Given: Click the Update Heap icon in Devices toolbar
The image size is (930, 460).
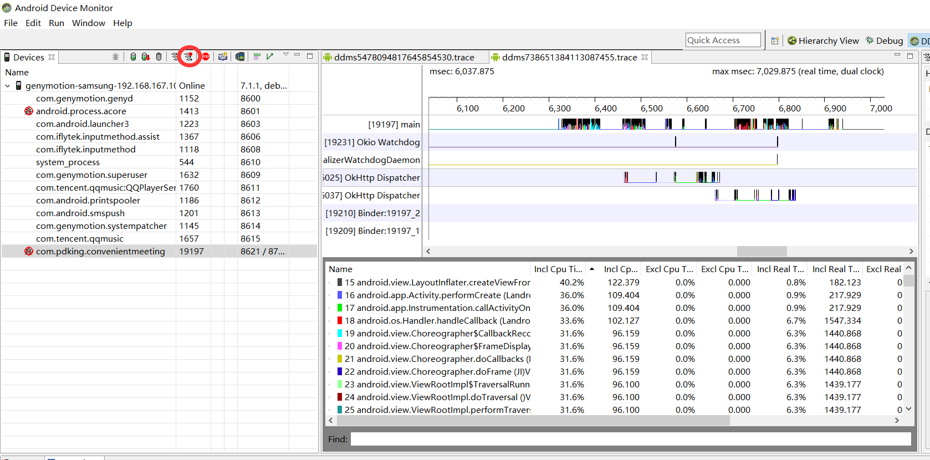Looking at the screenshot, I should click(133, 57).
